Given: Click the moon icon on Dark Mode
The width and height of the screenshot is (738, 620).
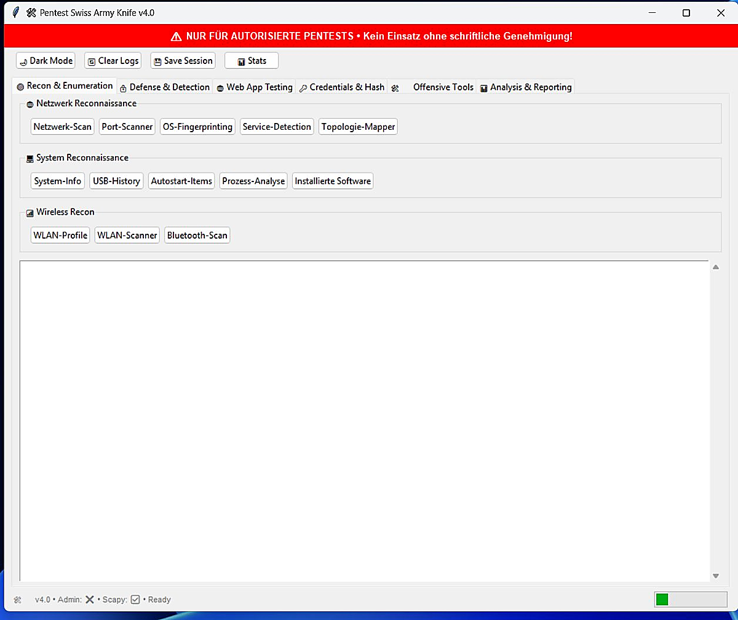Looking at the screenshot, I should point(23,62).
